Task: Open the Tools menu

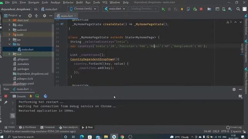Action: (96, 2)
